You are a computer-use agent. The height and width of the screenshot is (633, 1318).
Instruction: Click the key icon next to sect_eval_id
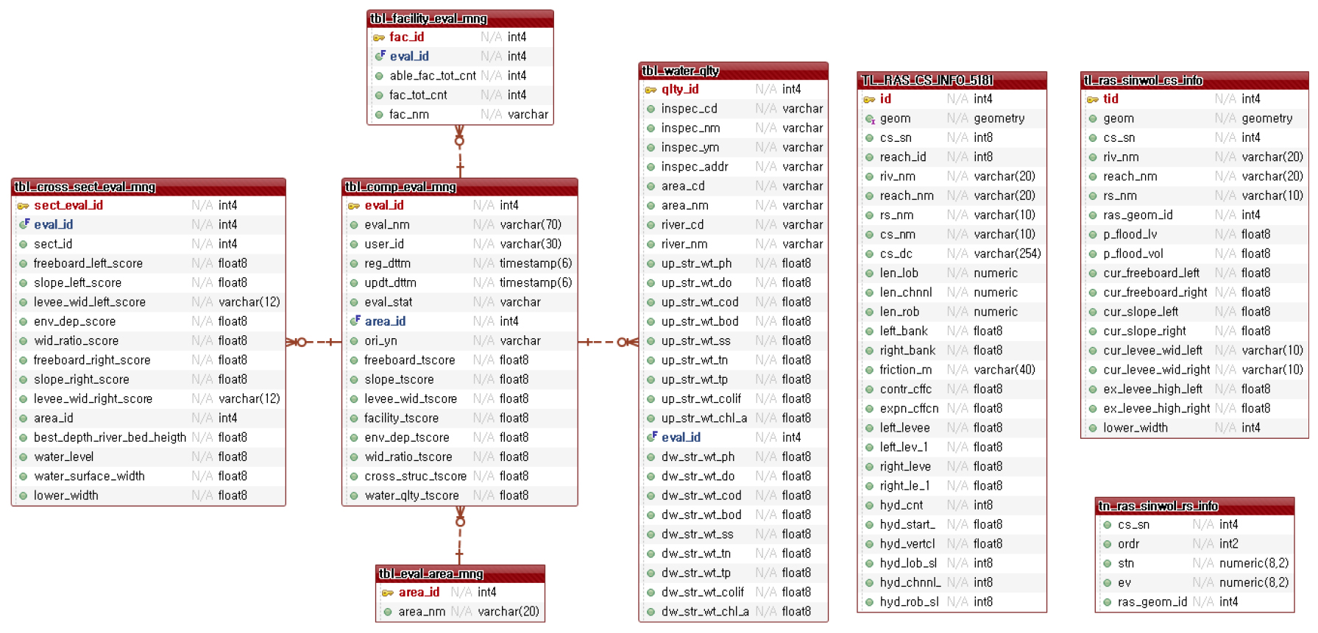pyautogui.click(x=24, y=206)
